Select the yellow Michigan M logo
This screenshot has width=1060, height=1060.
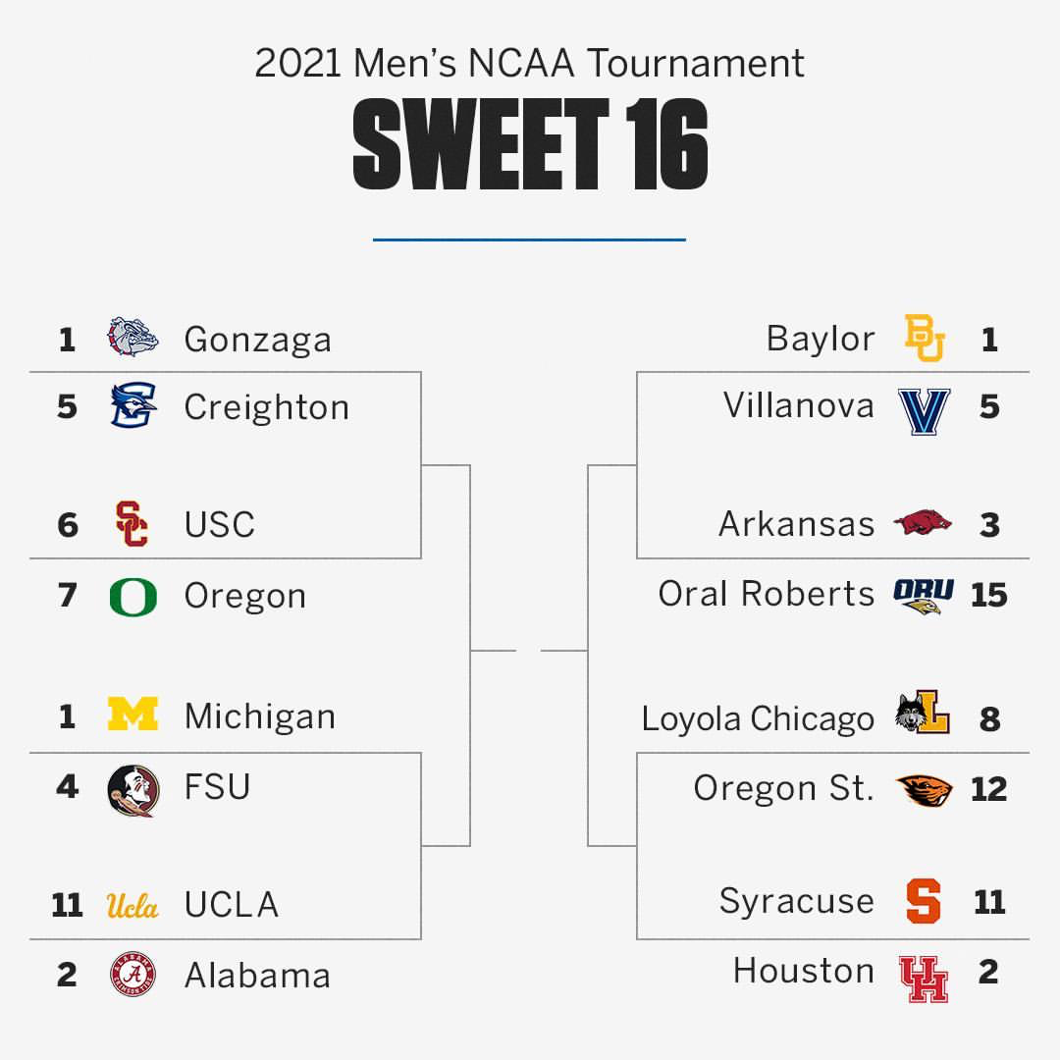tap(132, 715)
